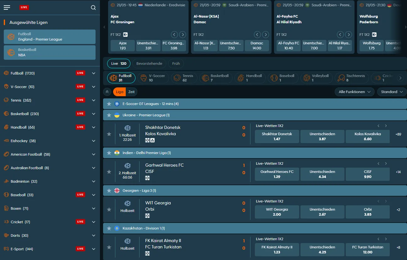Select Basketball NBA featured league
This screenshot has width=407, height=260.
click(50, 53)
